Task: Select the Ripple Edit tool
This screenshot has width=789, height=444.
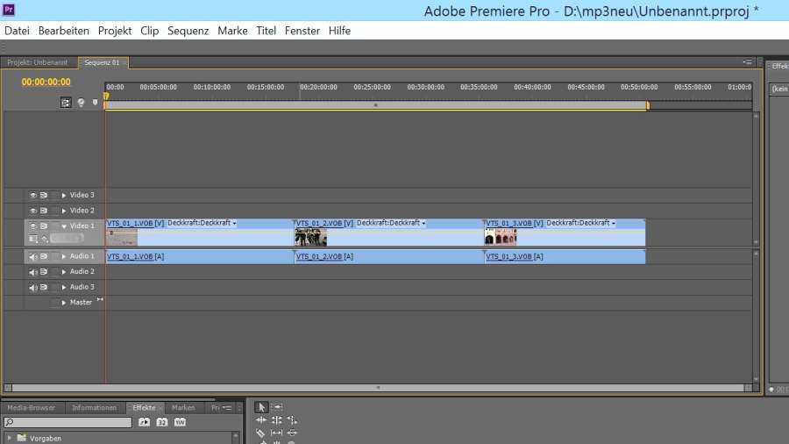Action: coord(261,419)
